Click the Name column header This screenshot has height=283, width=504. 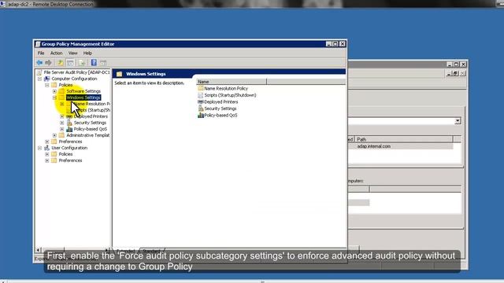coord(232,82)
